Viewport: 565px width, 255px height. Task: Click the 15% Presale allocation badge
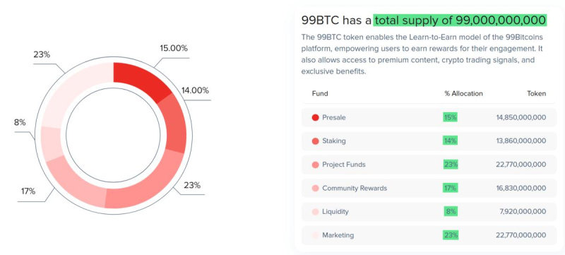(450, 117)
